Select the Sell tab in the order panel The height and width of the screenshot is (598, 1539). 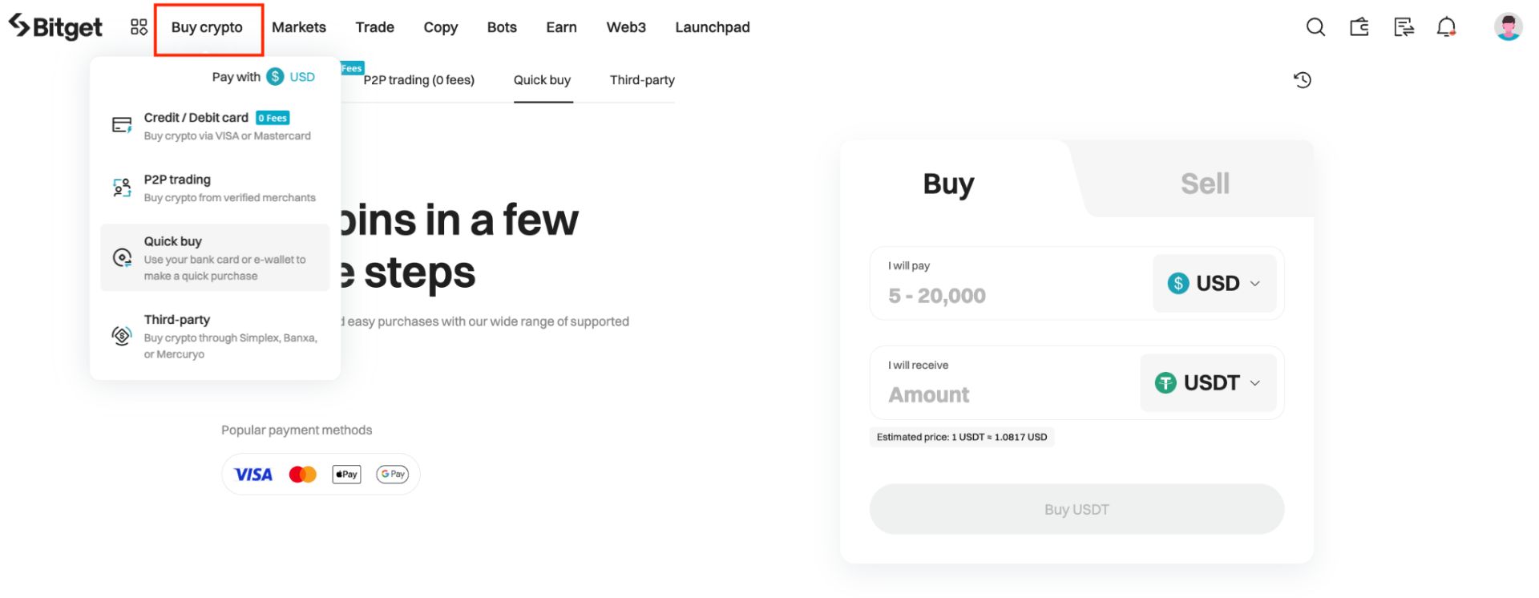pos(1205,184)
